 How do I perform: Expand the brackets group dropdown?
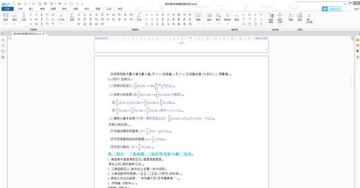[6, 24]
